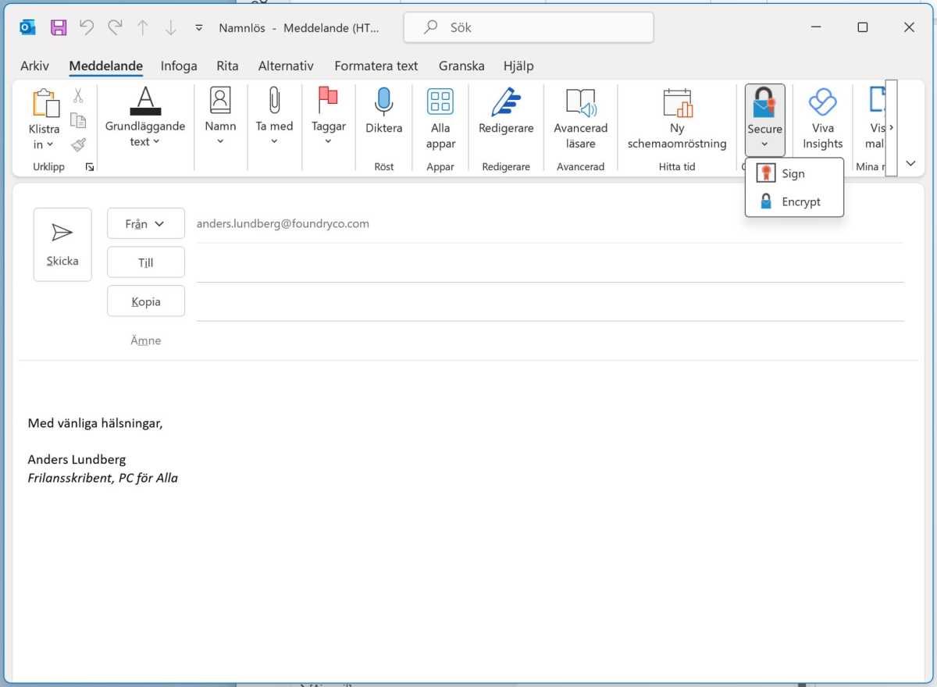Click the Till recipients button
The height and width of the screenshot is (687, 937).
(146, 262)
